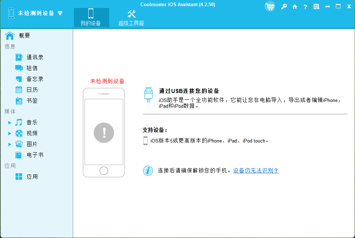Image resolution: width=355 pixels, height=238 pixels.
Task: Click the phone illustration home button circle
Action: click(x=104, y=171)
